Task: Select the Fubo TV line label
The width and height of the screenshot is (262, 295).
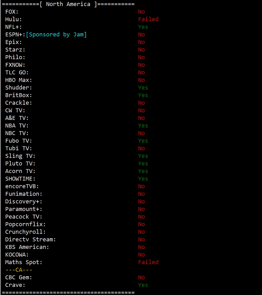Action: pos(19,141)
